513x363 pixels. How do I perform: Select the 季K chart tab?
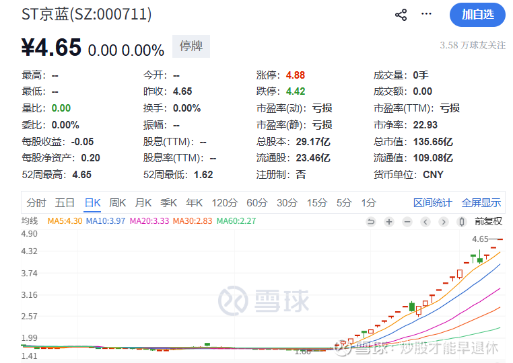pyautogui.click(x=168, y=203)
